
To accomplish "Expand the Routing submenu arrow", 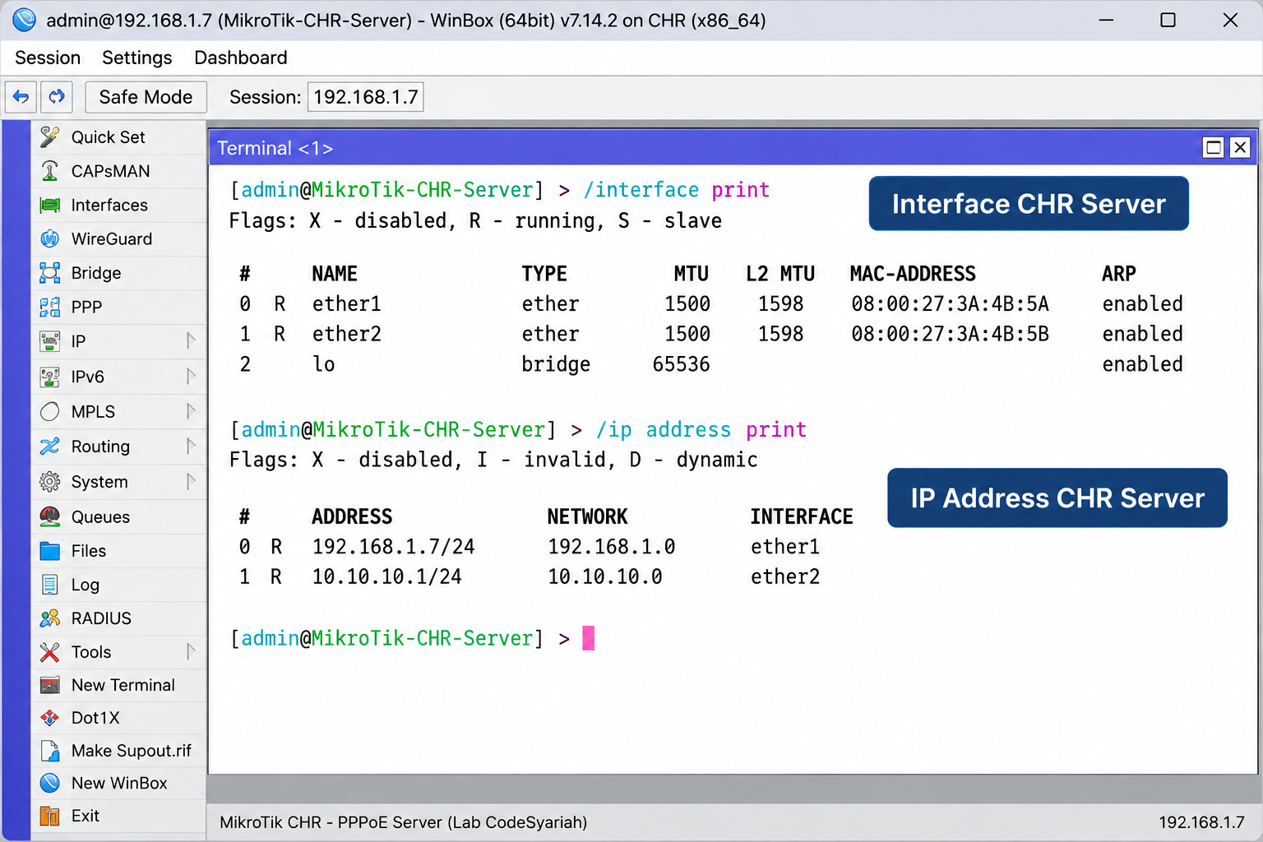I will [x=191, y=446].
